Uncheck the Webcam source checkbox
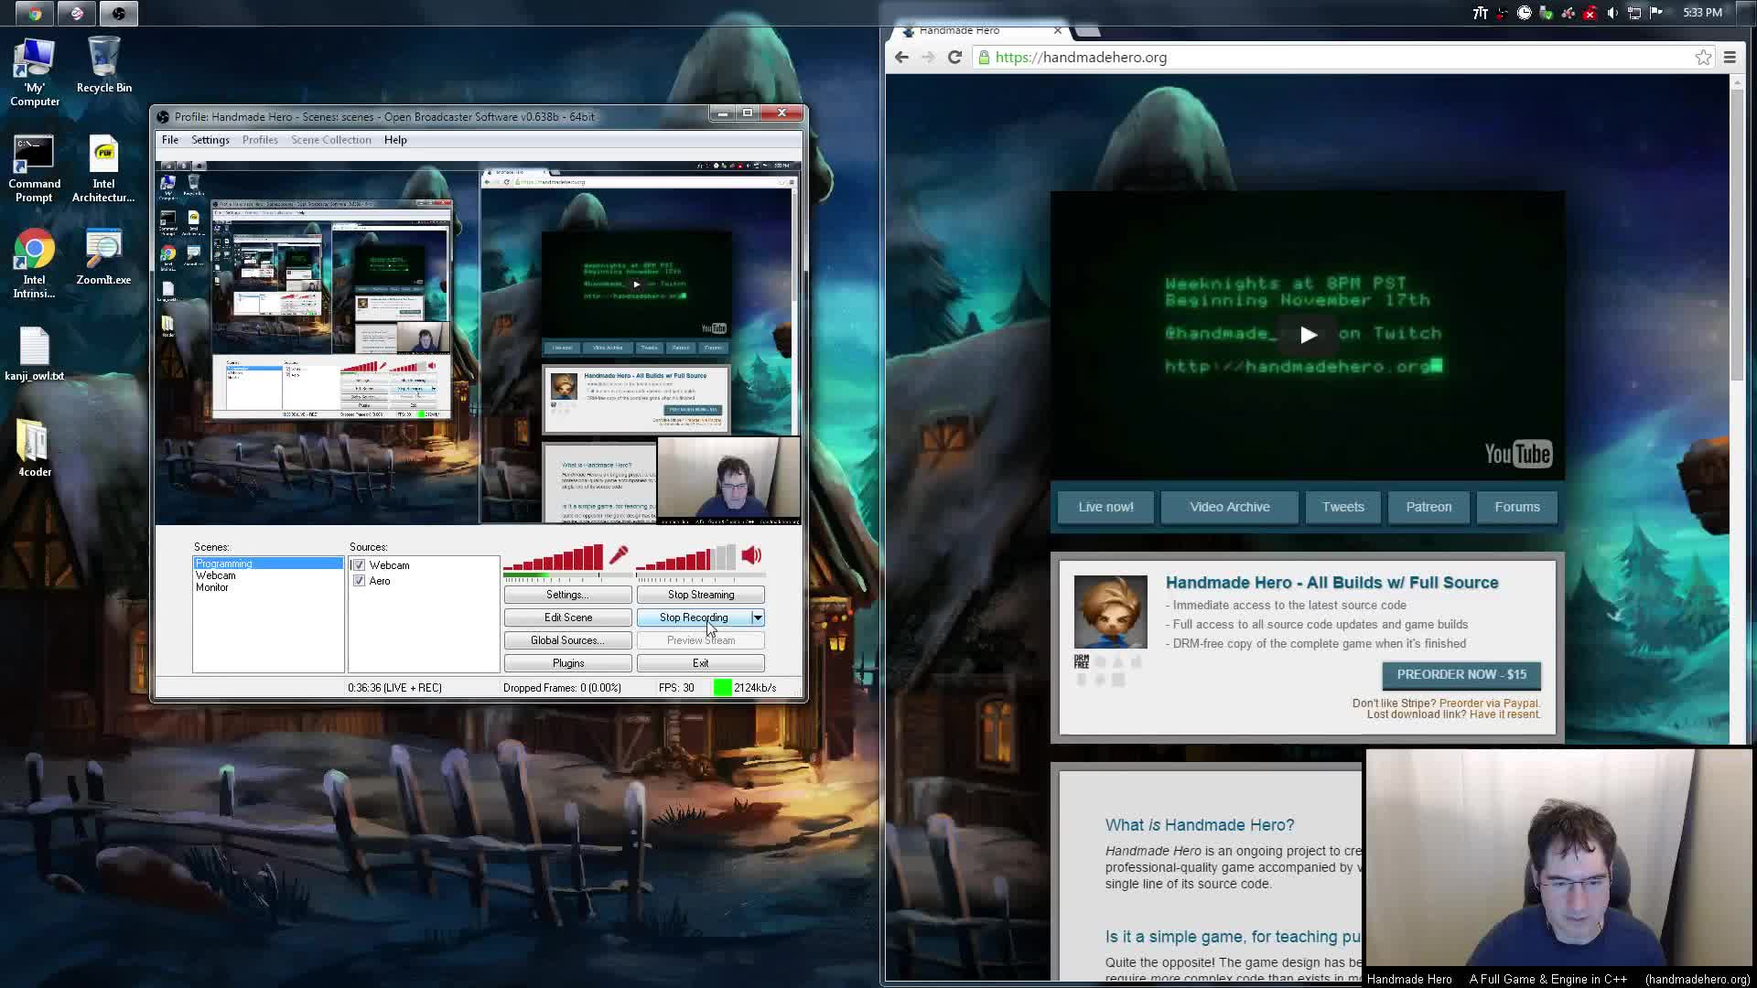 359,565
